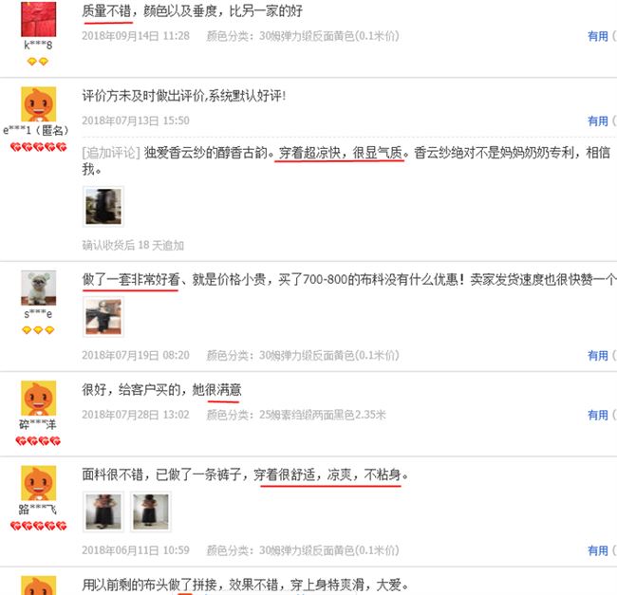Mark the 2018年09月14日 review as 有用
Image resolution: width=617 pixels, height=595 pixels.
598,36
